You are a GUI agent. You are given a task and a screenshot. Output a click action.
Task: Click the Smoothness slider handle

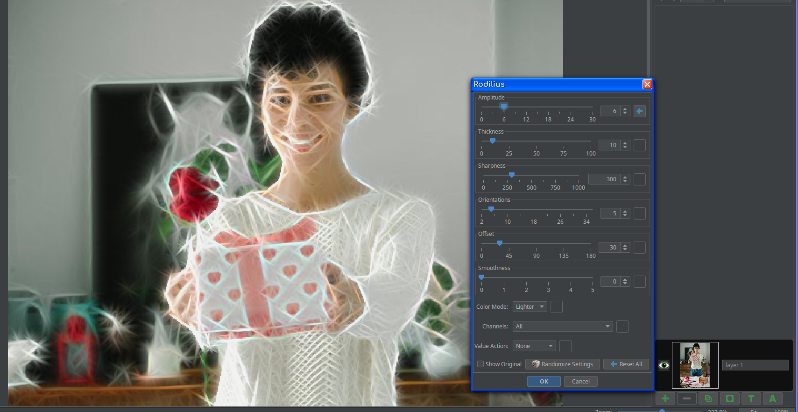click(x=481, y=277)
